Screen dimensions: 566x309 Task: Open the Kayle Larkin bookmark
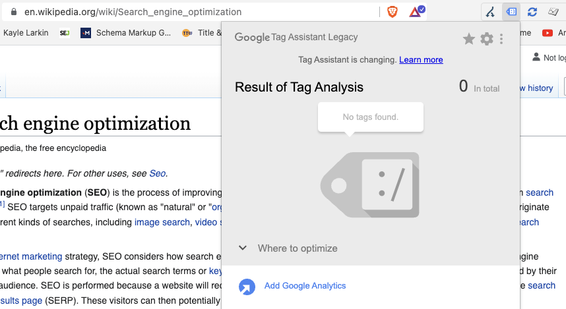point(26,33)
